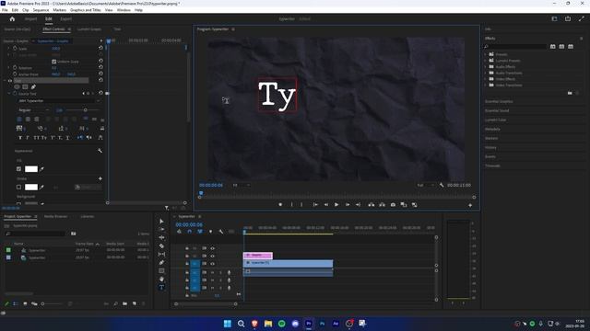The height and width of the screenshot is (331, 590).
Task: Toggle Text layer visibility eye in Effect Controls
Action: 10,80
